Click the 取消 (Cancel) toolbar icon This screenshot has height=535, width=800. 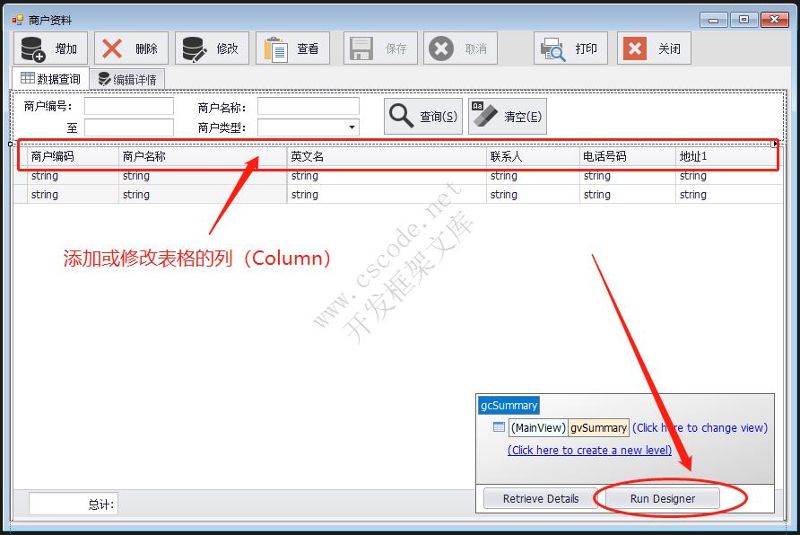point(457,48)
